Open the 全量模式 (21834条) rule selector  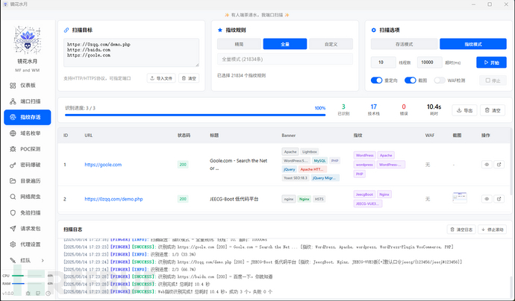click(x=285, y=60)
